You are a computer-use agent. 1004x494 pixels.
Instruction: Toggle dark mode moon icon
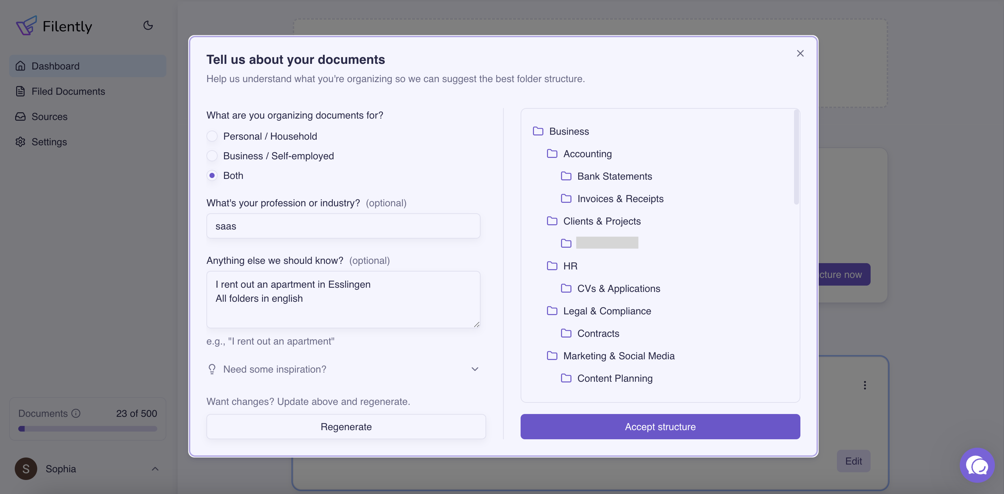point(148,26)
